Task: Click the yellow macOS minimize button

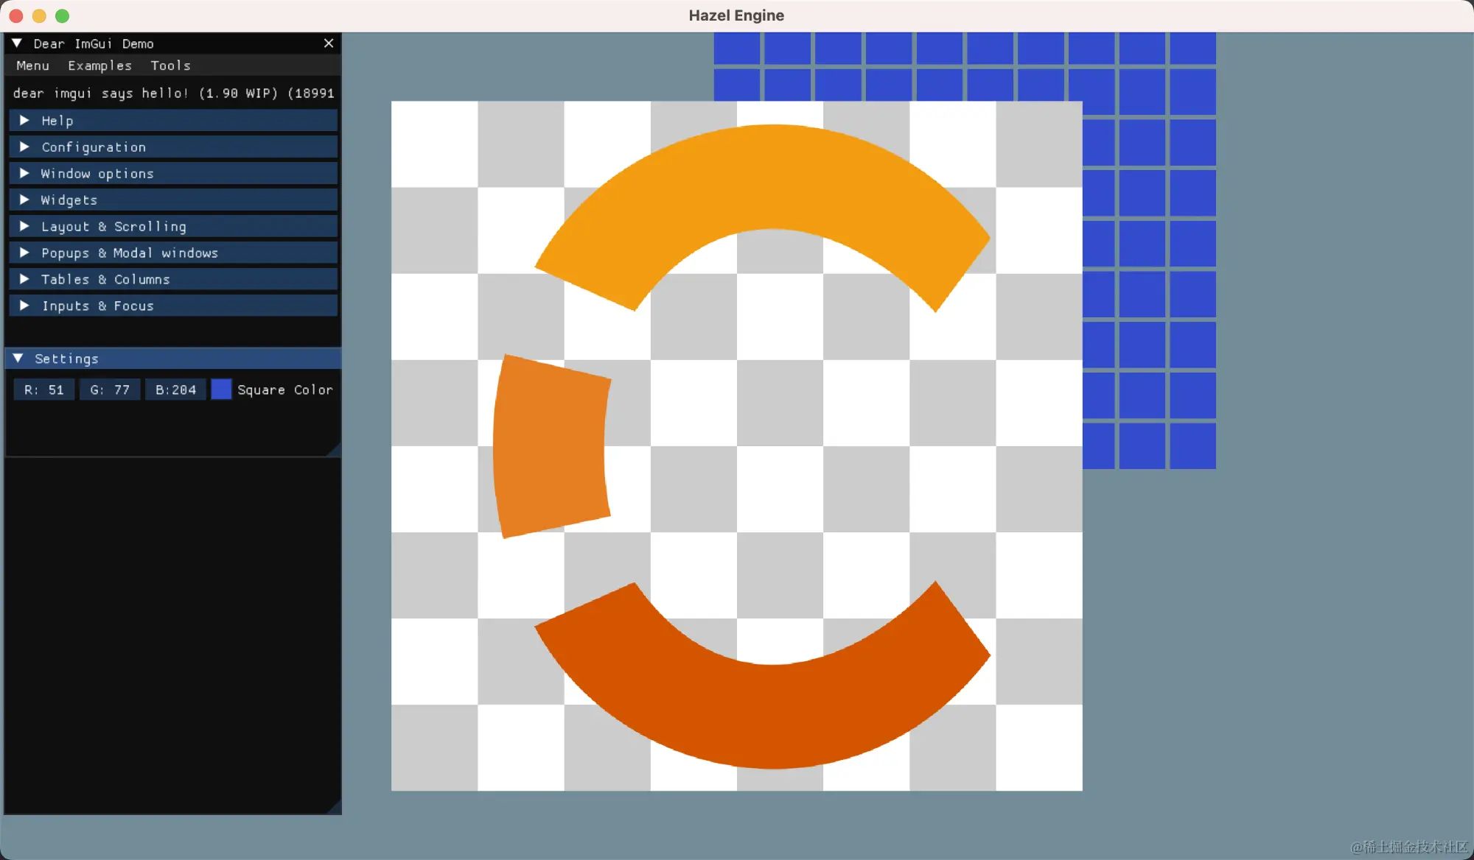Action: tap(39, 15)
